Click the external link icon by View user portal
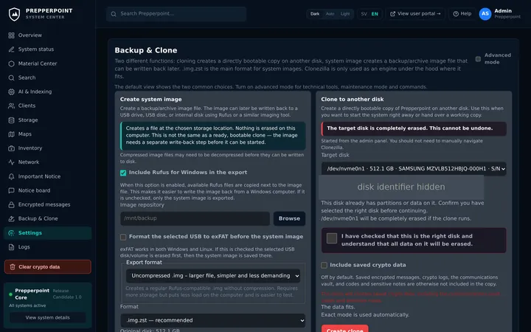This screenshot has height=332, width=531. (392, 14)
